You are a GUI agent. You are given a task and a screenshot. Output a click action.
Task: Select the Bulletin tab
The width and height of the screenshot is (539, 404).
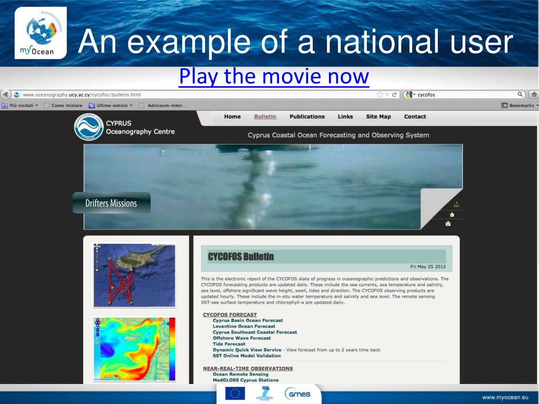pos(265,116)
